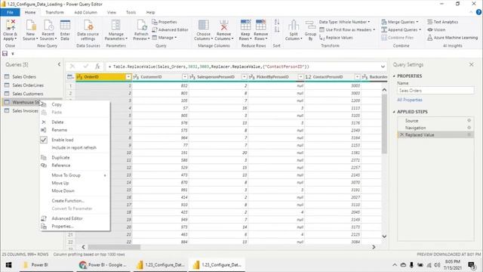Choose Delete from the context menu
Screen dimensions: 483x272
point(57,122)
